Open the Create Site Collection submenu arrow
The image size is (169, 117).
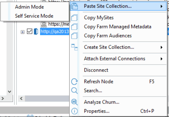(162, 47)
